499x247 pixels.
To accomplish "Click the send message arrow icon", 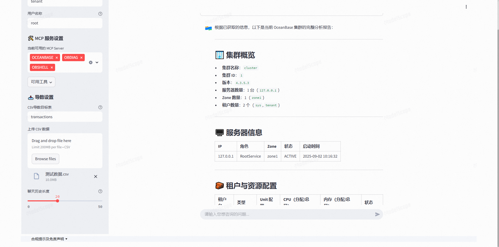I will click(x=377, y=214).
